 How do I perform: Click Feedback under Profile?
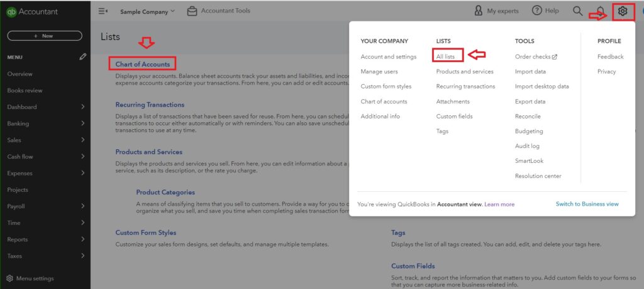click(610, 56)
